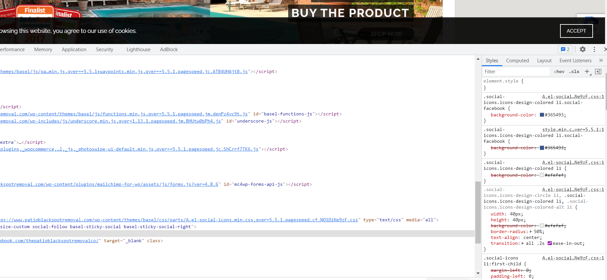Click the new style rule plus icon
The image size is (607, 280).
pos(587,72)
